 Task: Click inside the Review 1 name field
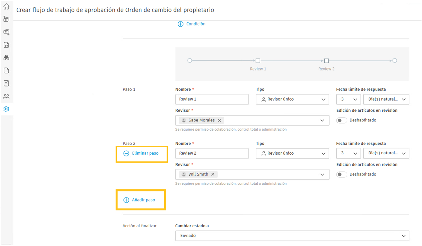pyautogui.click(x=212, y=99)
